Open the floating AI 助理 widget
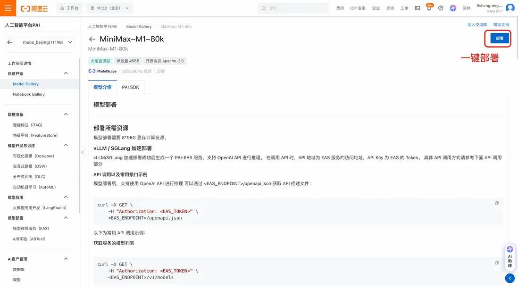The width and height of the screenshot is (518, 288). tap(510, 258)
